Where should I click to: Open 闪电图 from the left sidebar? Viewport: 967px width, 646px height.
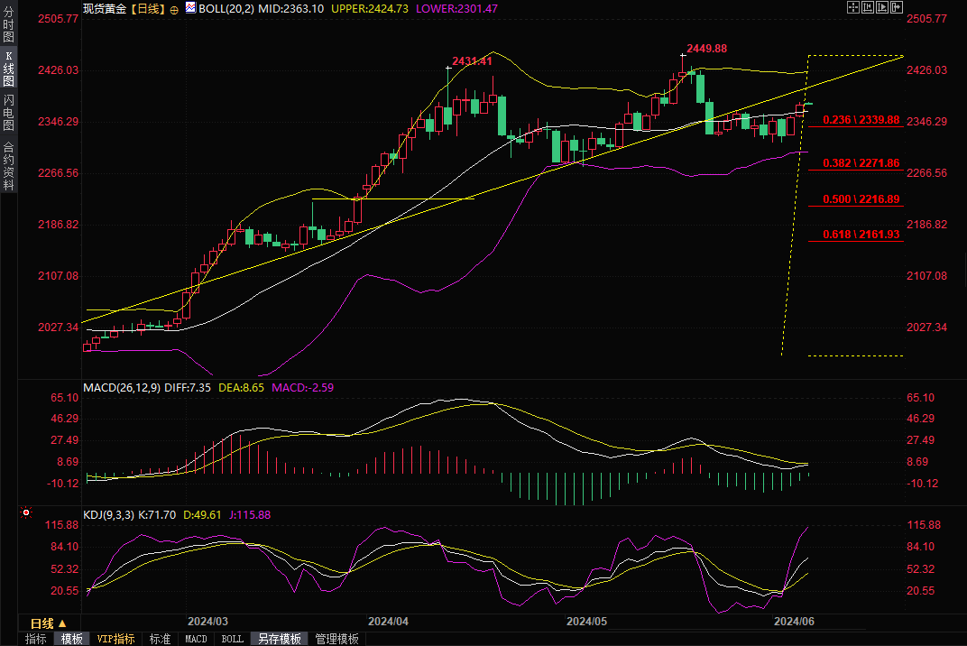pyautogui.click(x=8, y=112)
